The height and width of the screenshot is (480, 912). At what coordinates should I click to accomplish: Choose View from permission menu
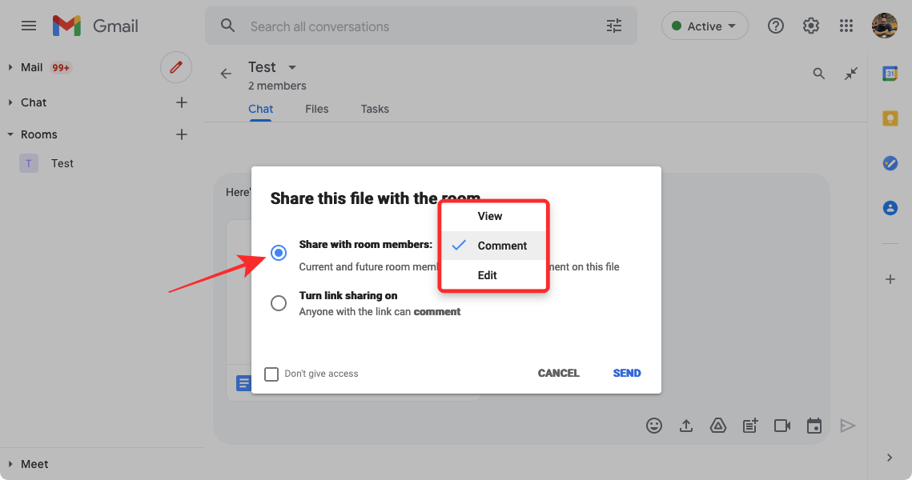490,216
